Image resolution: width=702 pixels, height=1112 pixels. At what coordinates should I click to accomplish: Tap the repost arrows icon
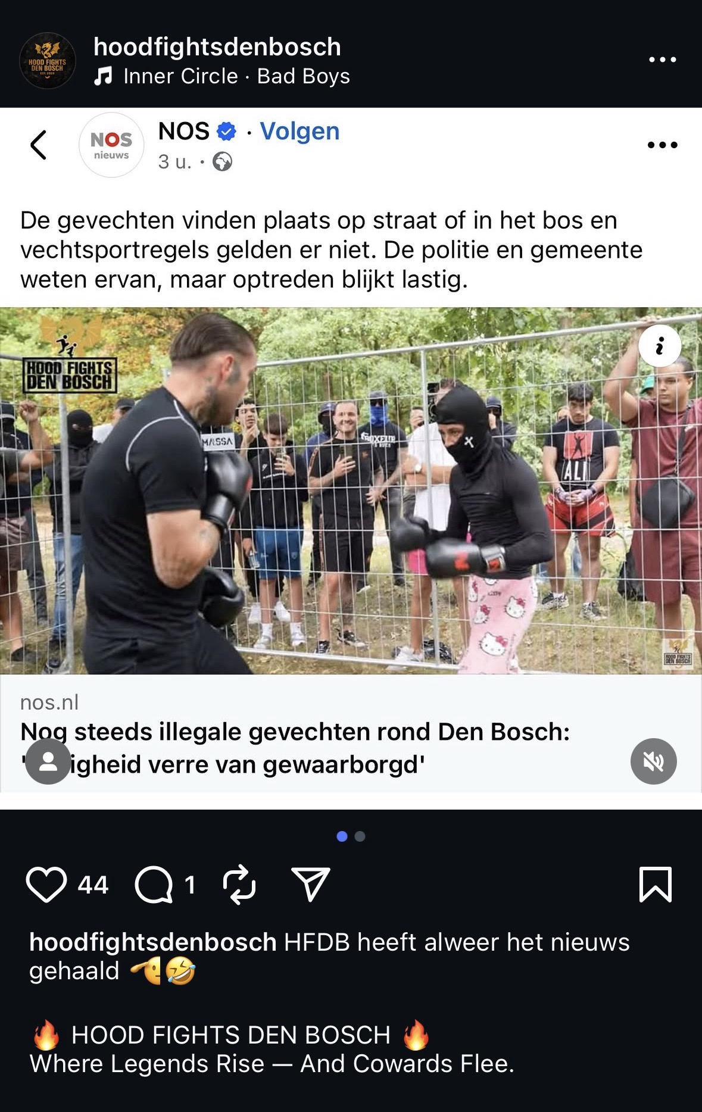pos(239,885)
